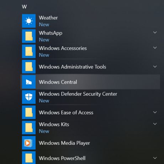Click the New tag under Windows Accessories
The height and width of the screenshot is (164, 164).
(x=44, y=55)
